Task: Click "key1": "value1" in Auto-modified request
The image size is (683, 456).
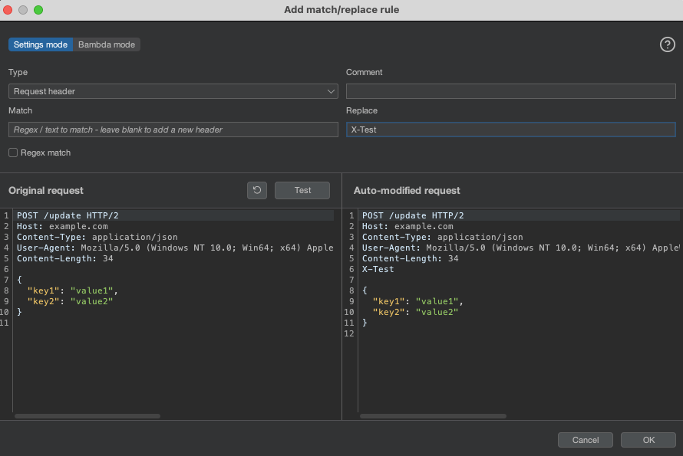Action: point(418,301)
